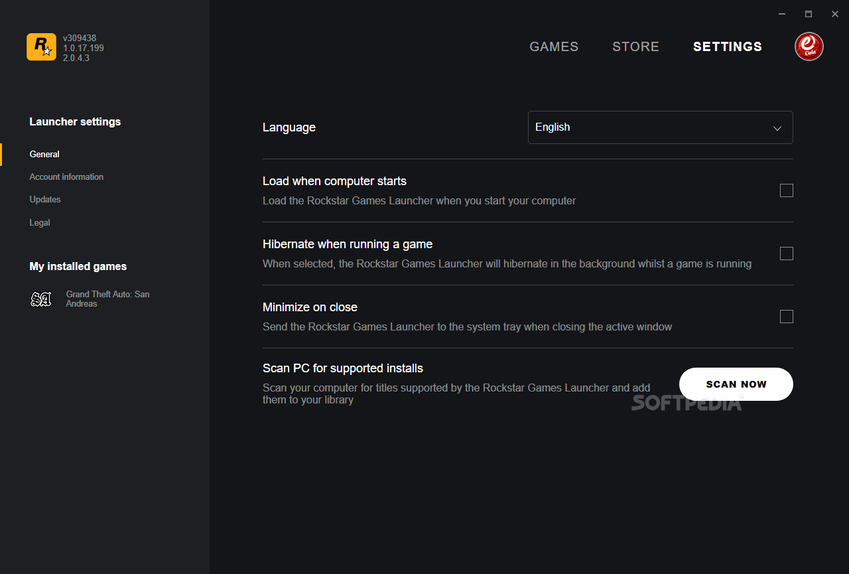Click the Rockstar Games logo icon
Viewport: 849px width, 574px height.
click(41, 47)
